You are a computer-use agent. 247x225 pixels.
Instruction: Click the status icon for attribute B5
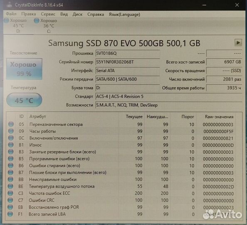point(10,158)
